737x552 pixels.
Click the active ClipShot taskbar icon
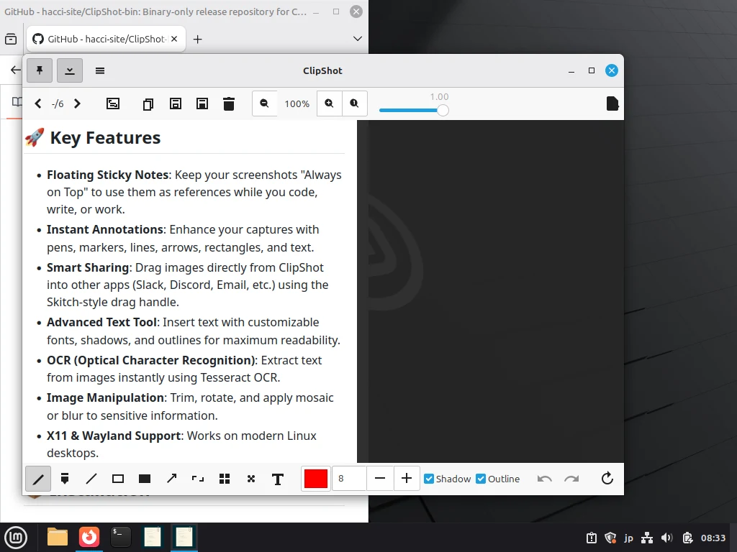coord(184,537)
